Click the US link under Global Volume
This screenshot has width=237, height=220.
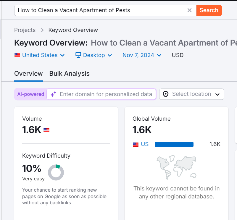point(145,144)
